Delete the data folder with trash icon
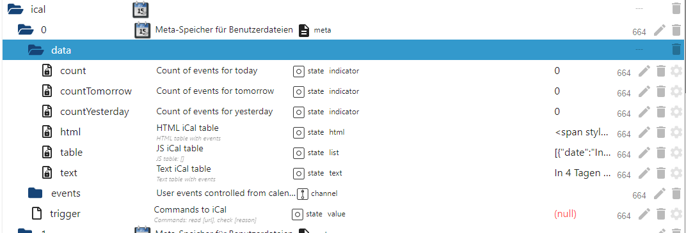This screenshot has width=686, height=233. [676, 49]
